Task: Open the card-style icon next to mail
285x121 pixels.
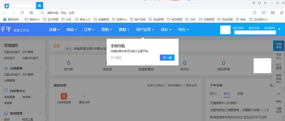Action: point(273,13)
